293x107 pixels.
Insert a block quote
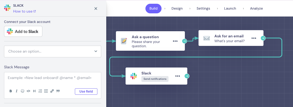(58, 91)
